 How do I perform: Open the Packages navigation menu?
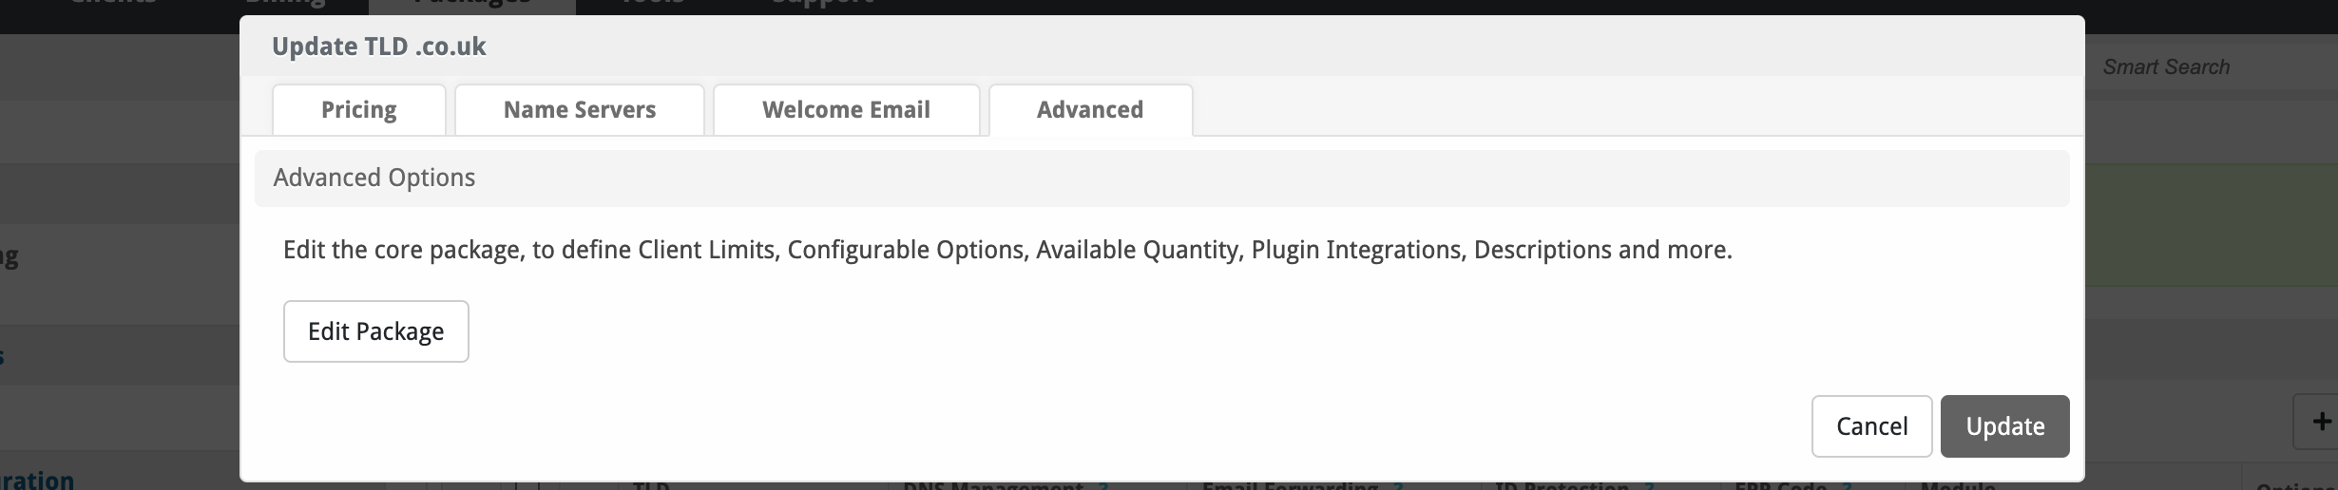tap(472, 4)
